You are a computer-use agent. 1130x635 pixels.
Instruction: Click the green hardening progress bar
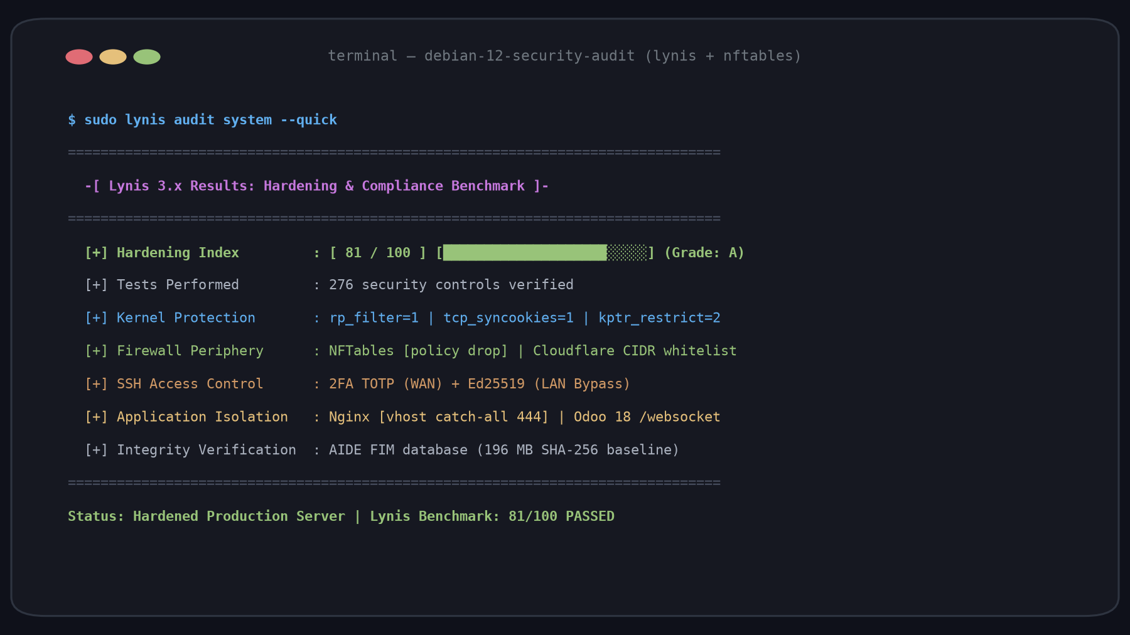tap(545, 253)
